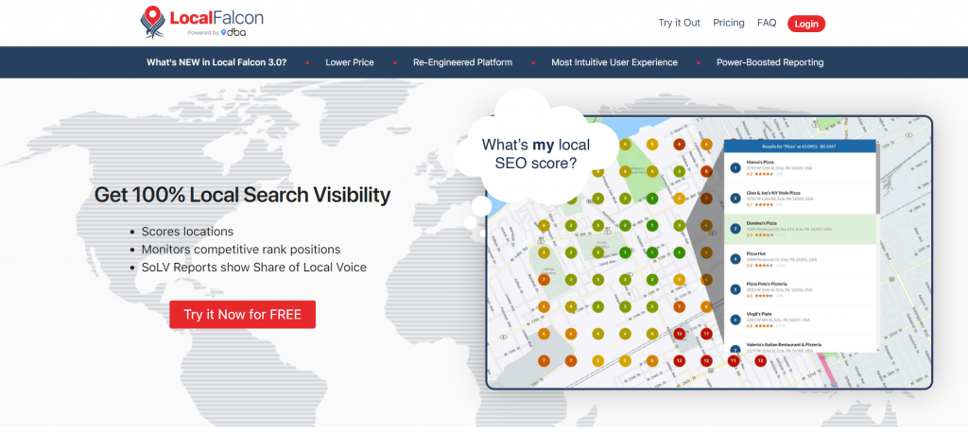Image resolution: width=968 pixels, height=433 pixels.
Task: Go to the Pricing page
Action: point(728,23)
